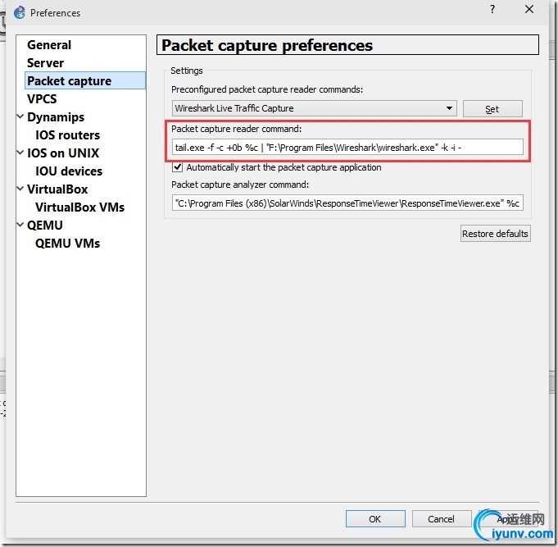The height and width of the screenshot is (547, 558).
Task: Open the VPCS preferences page
Action: coord(42,98)
